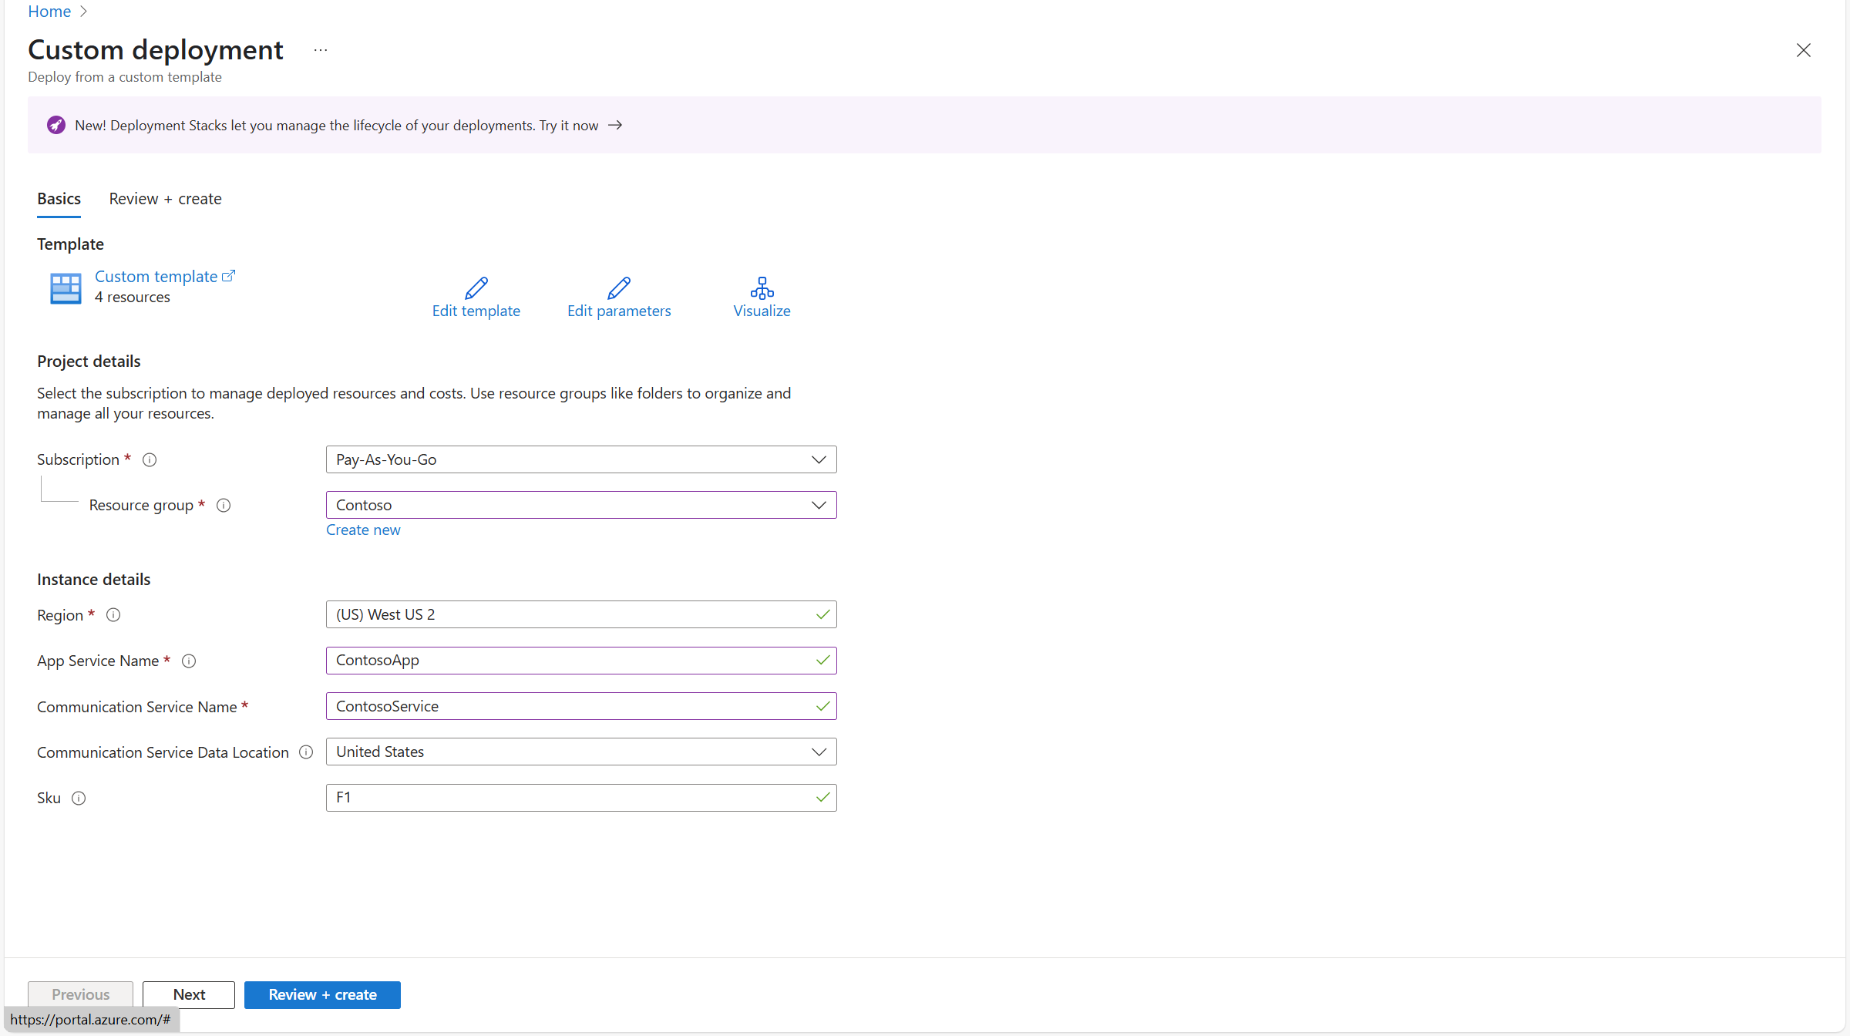Show Communication Service Data Location info tooltip

pyautogui.click(x=306, y=752)
